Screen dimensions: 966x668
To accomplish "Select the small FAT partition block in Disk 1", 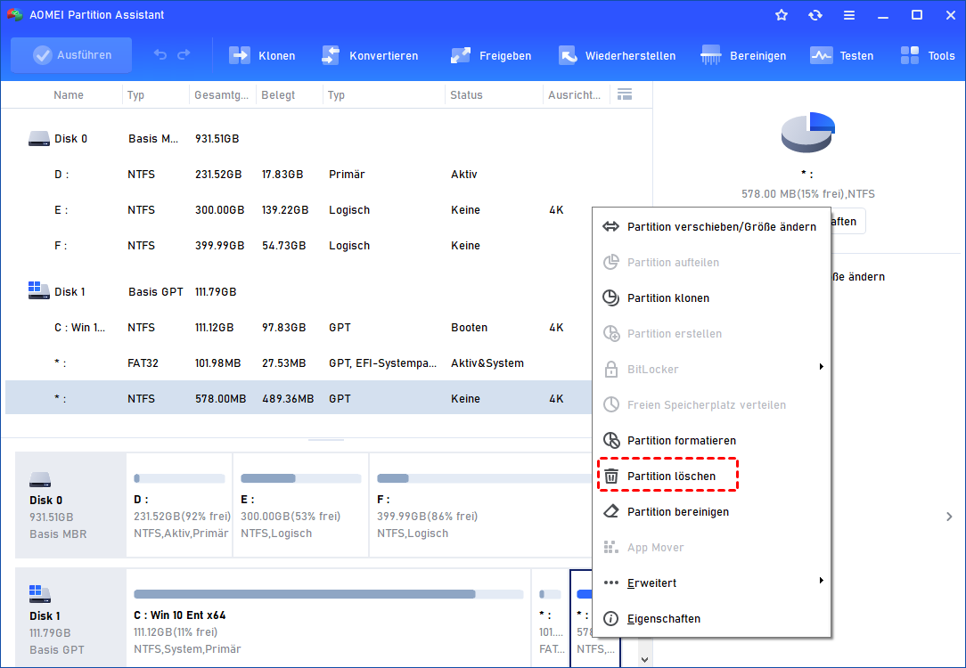I will (x=550, y=618).
